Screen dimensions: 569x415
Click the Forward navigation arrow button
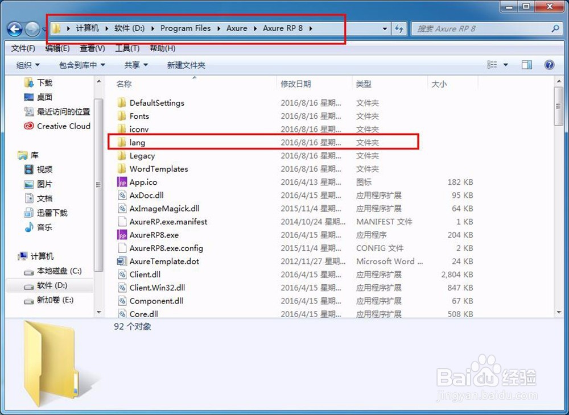[32, 29]
